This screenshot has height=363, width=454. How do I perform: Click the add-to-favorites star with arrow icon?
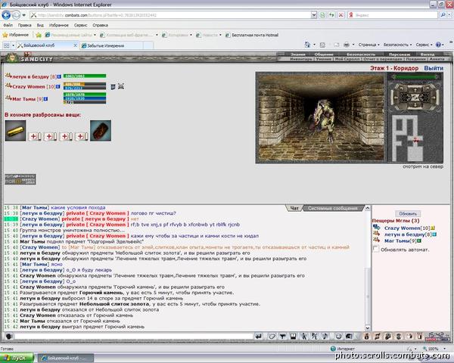39,35
